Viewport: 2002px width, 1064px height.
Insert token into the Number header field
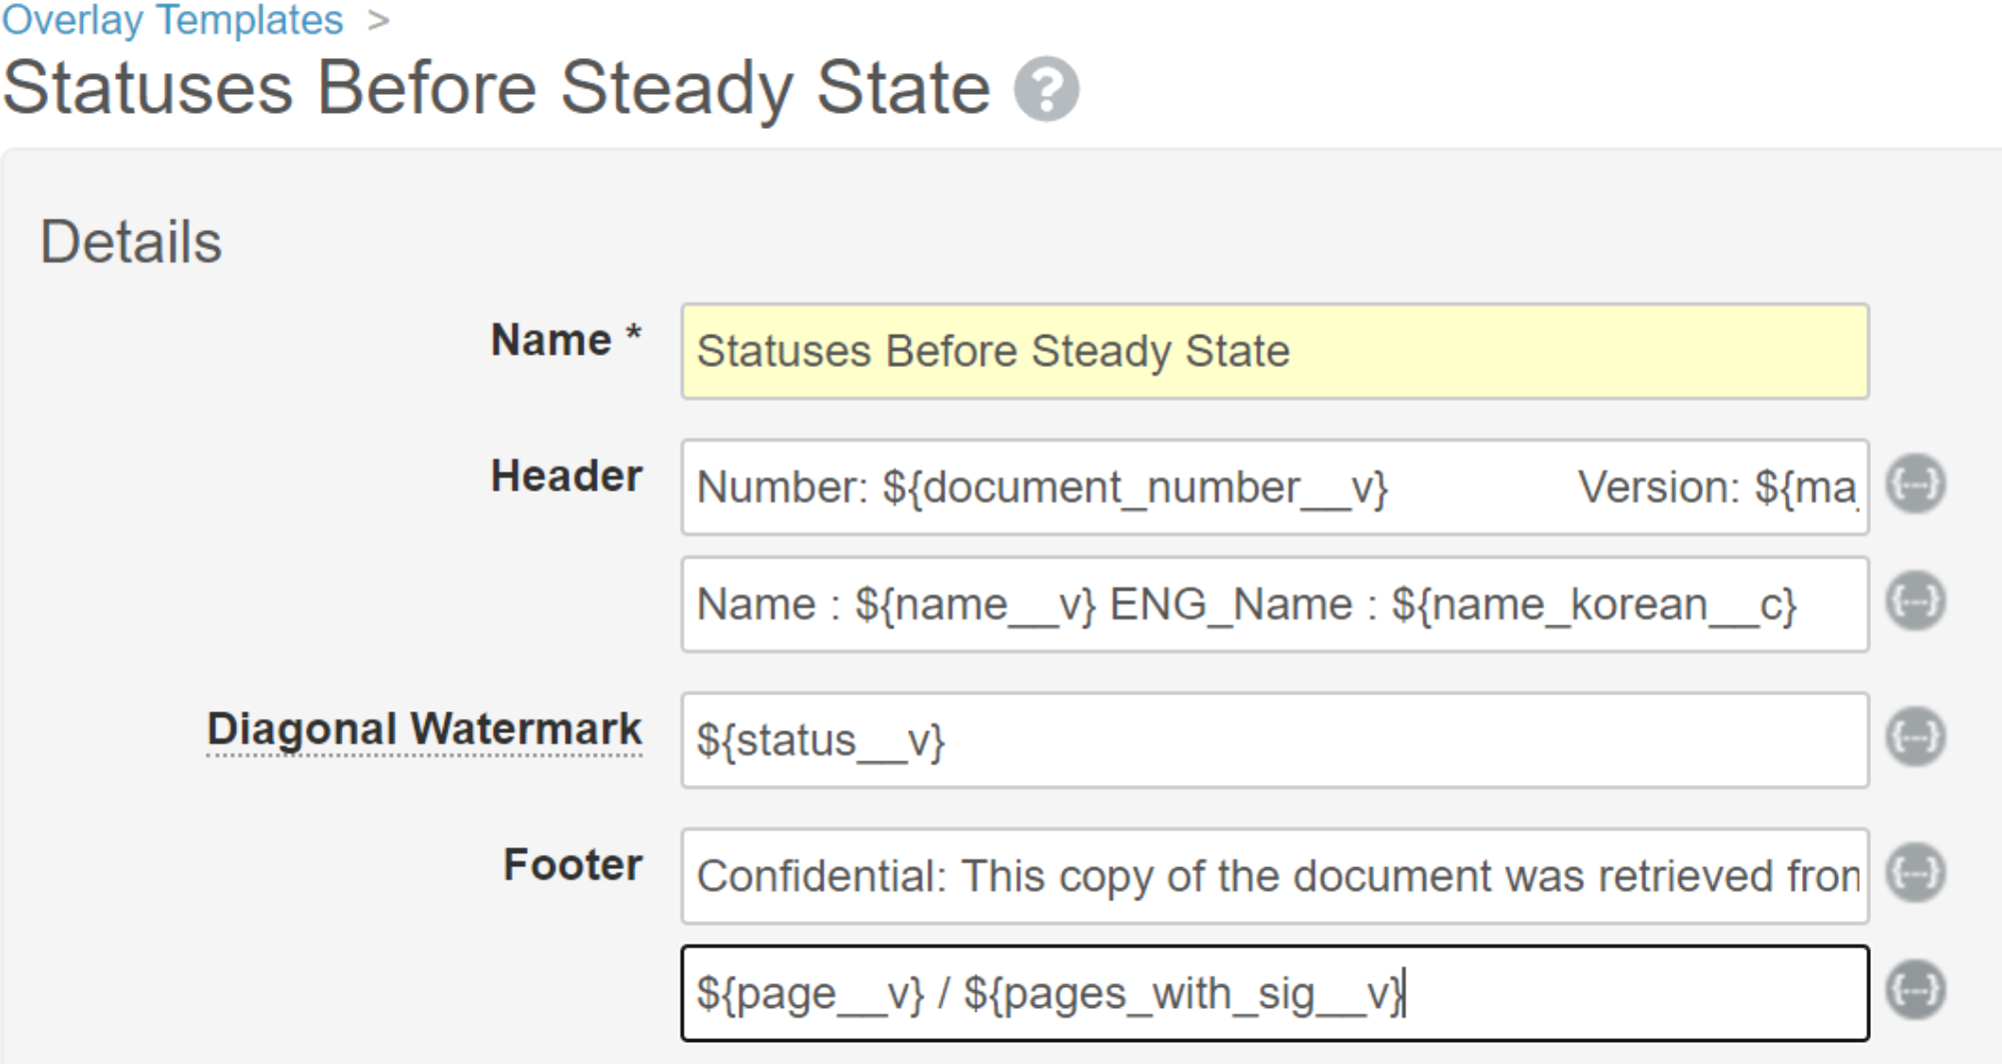pos(1915,485)
